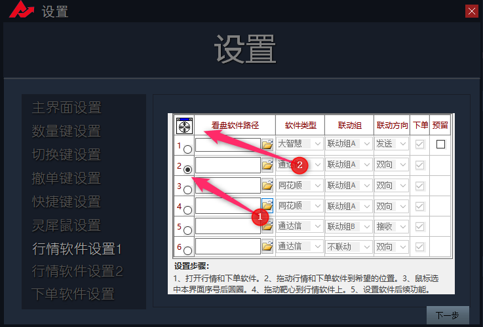Toggle the 下单 checkbox in row 6

click(419, 247)
